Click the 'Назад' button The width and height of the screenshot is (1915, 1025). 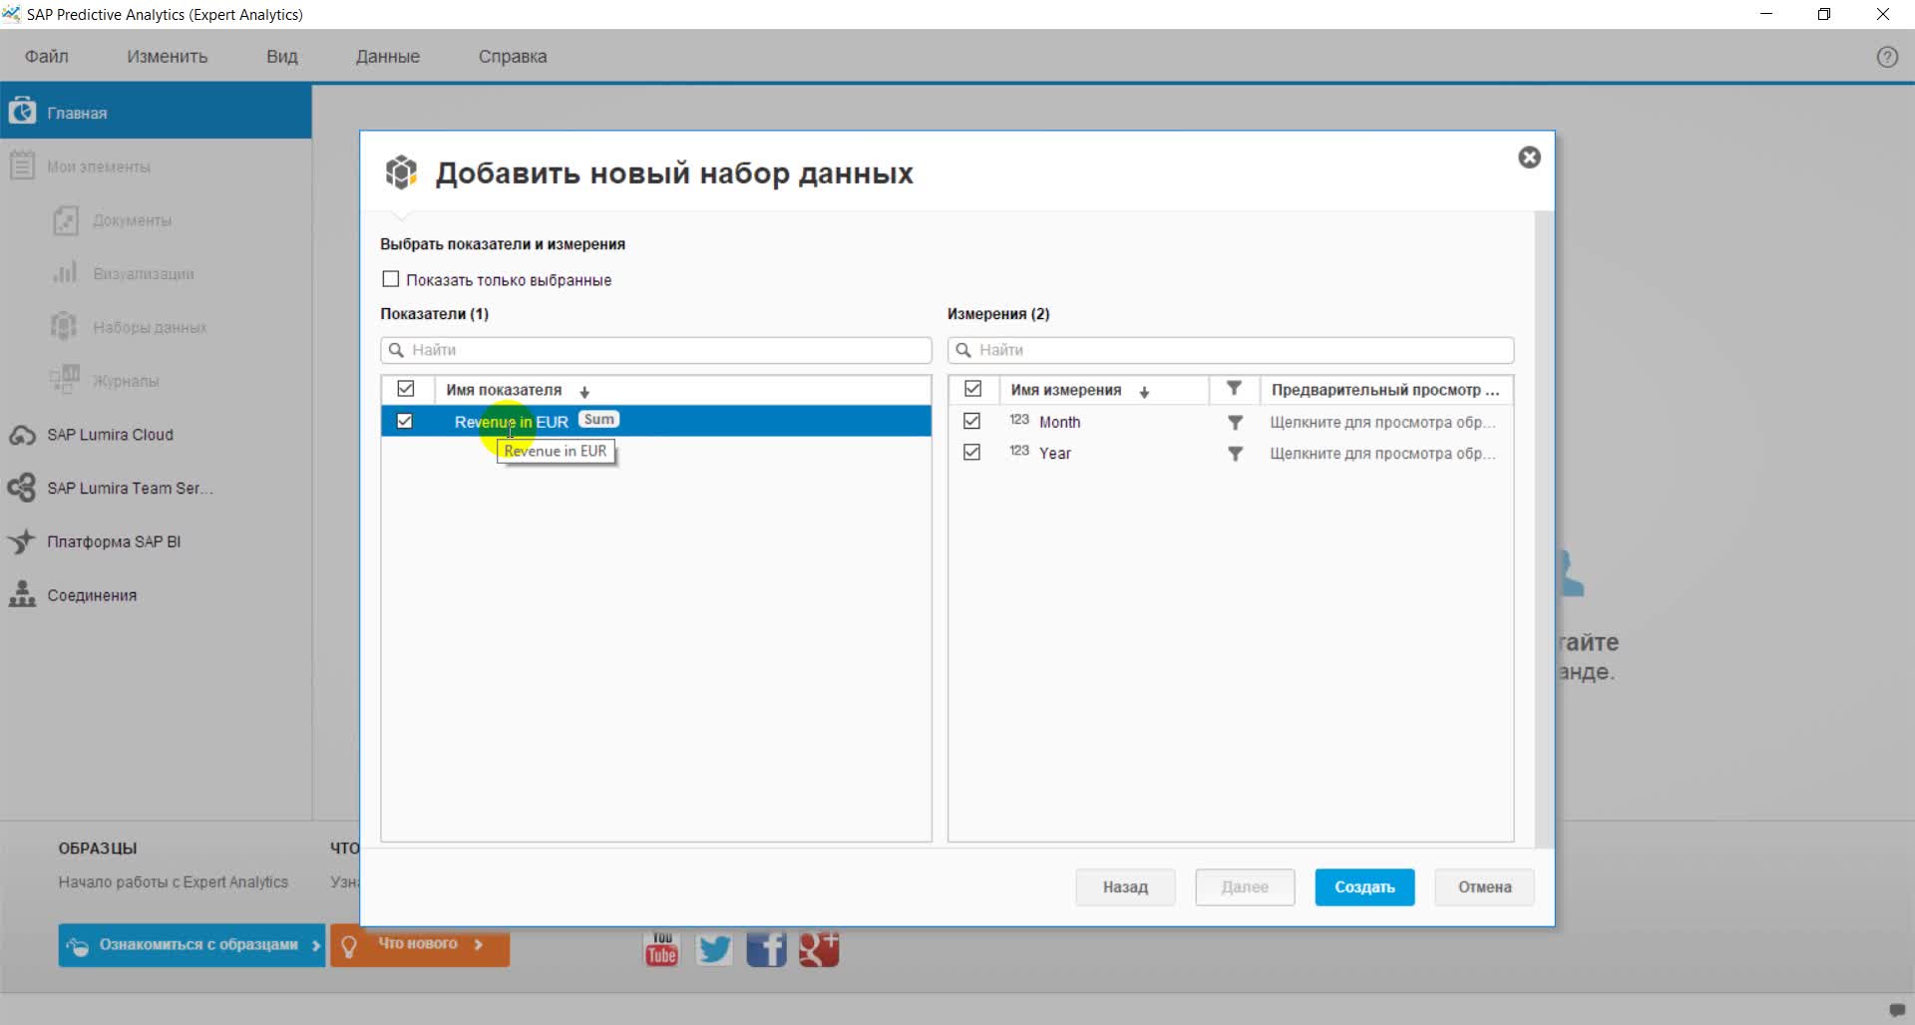click(x=1125, y=886)
